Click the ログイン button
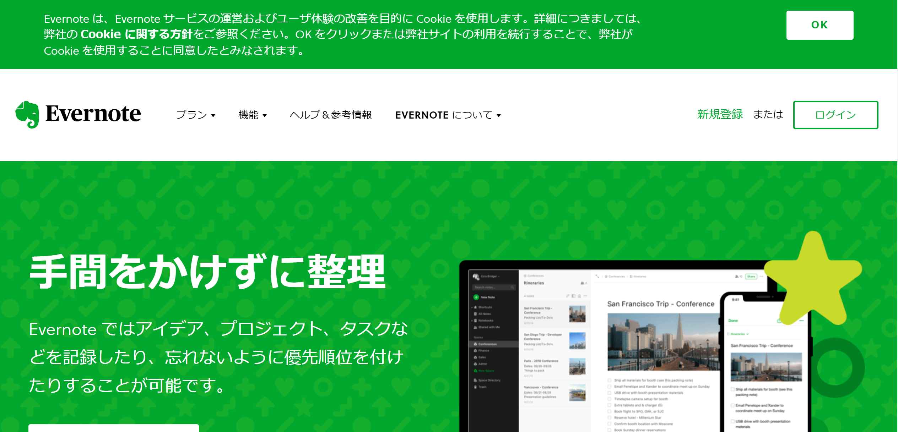This screenshot has height=432, width=898. coord(835,115)
